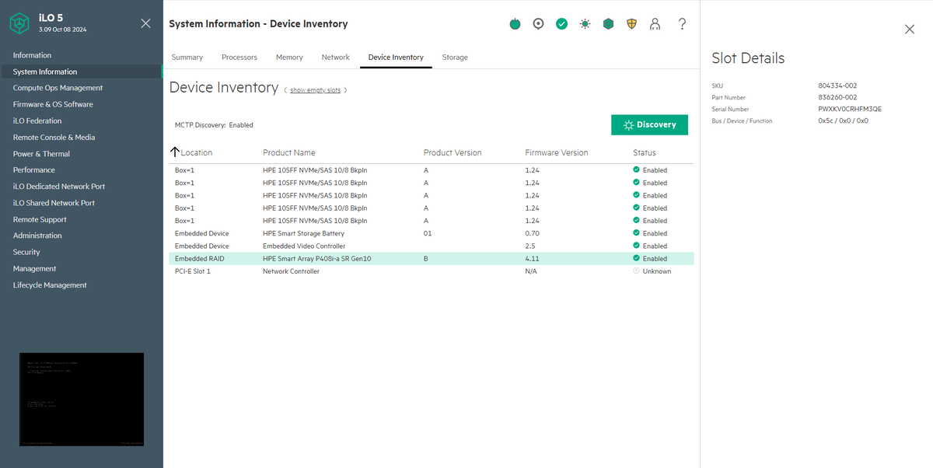The image size is (933, 468).
Task: Open the Memory tab
Action: tap(289, 58)
